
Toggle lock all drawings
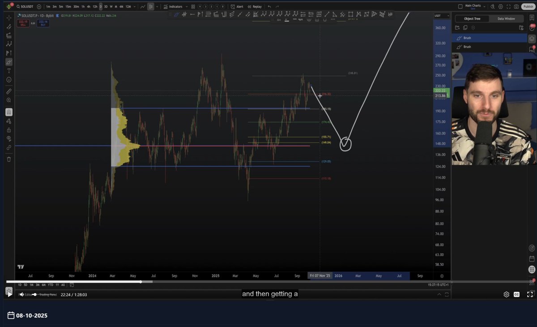[x=9, y=130]
